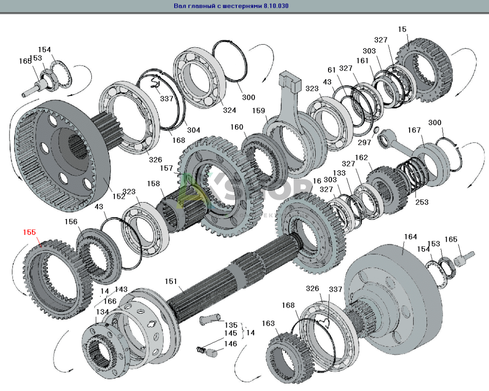Image resolution: width=489 pixels, height=391 pixels.
Task: Click part number 158 label
Action: 153,183
